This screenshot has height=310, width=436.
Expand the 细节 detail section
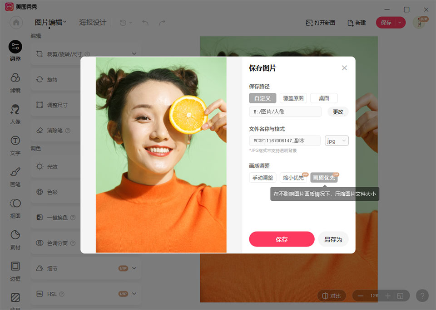pos(134,268)
